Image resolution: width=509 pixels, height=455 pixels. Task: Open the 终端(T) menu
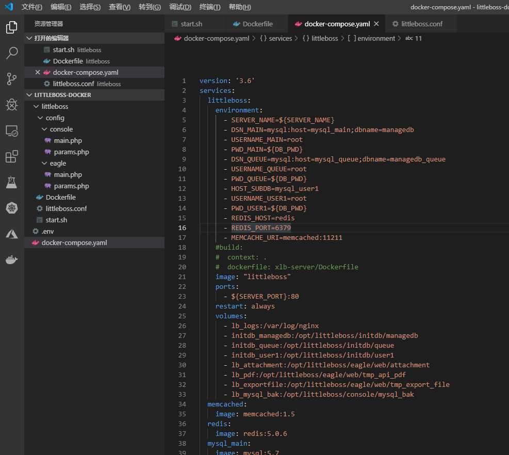click(x=210, y=7)
